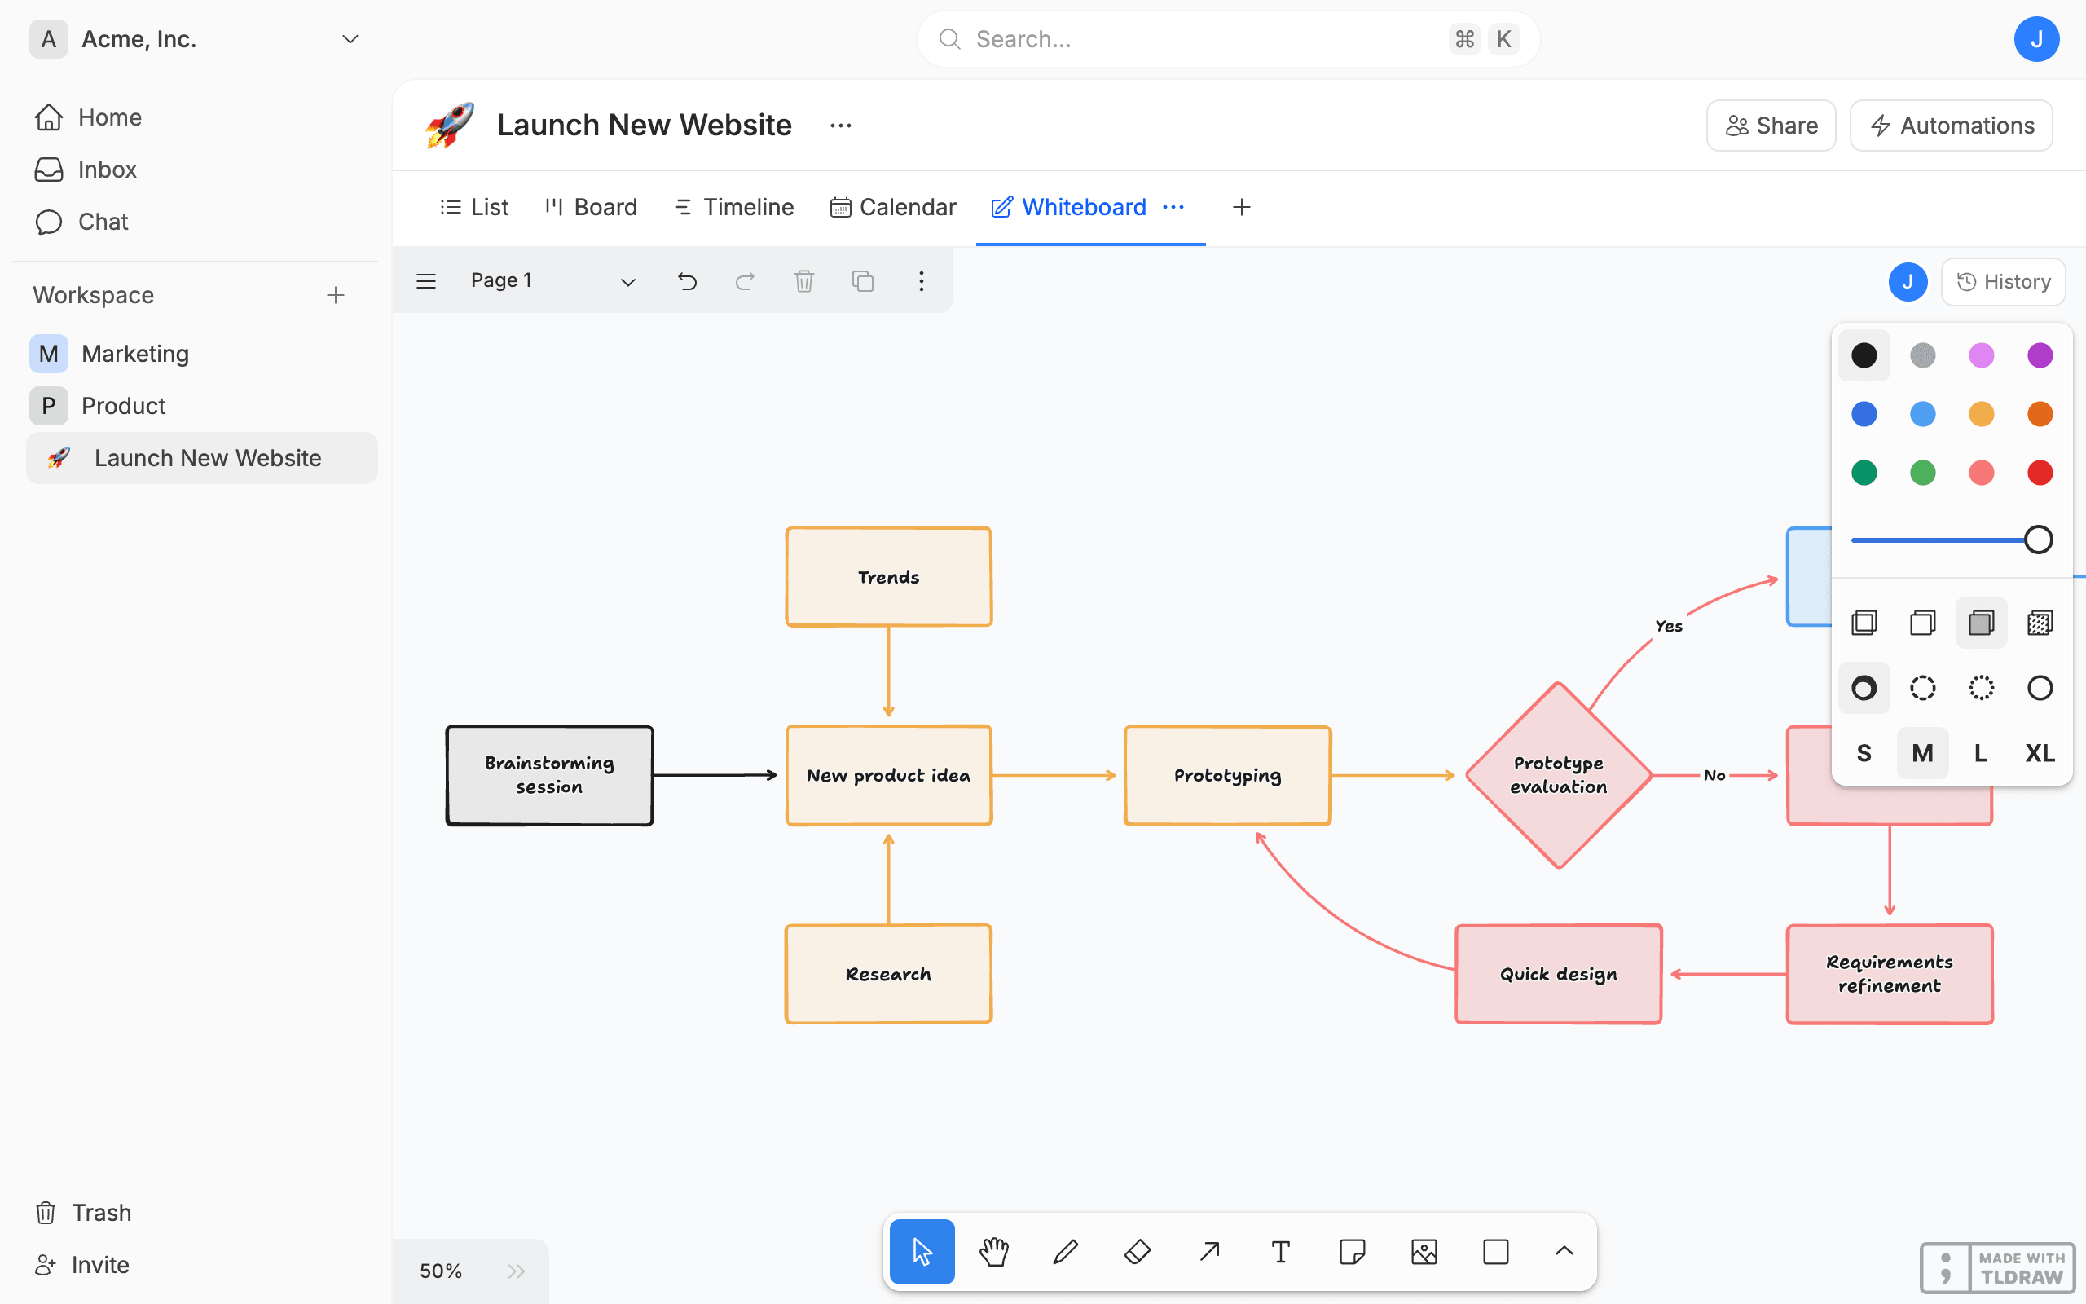The image size is (2086, 1304).
Task: Click the undo arrow icon
Action: pos(687,281)
